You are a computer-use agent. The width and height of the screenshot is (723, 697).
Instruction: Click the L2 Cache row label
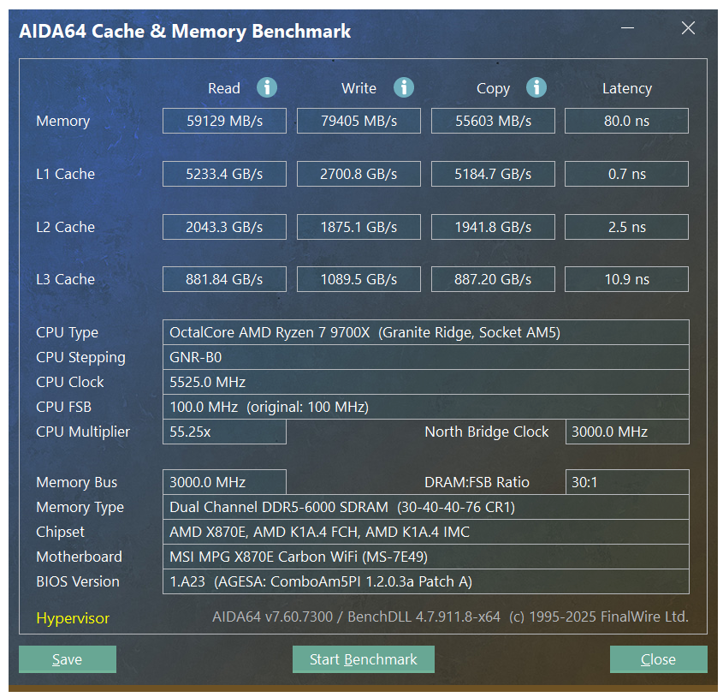click(66, 227)
